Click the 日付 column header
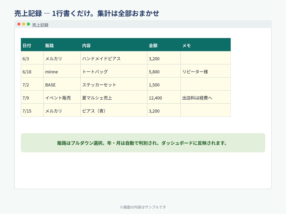 pos(32,45)
